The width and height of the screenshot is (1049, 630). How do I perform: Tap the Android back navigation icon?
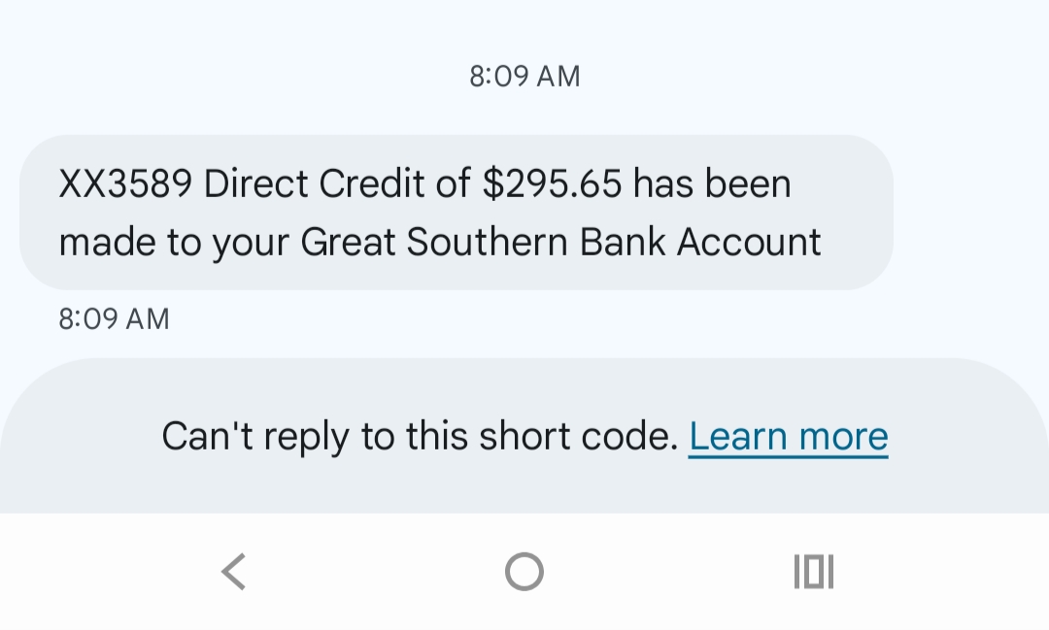[234, 572]
